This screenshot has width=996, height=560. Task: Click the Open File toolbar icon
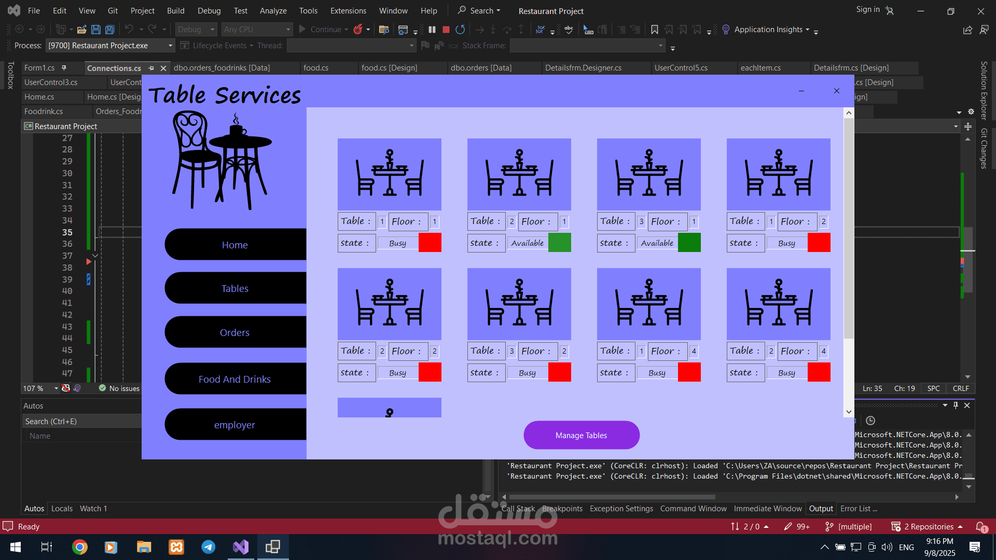tap(81, 30)
